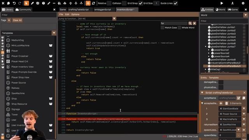Disable Guide Lines checkbox
This screenshot has height=140, width=249.
(175, 3)
